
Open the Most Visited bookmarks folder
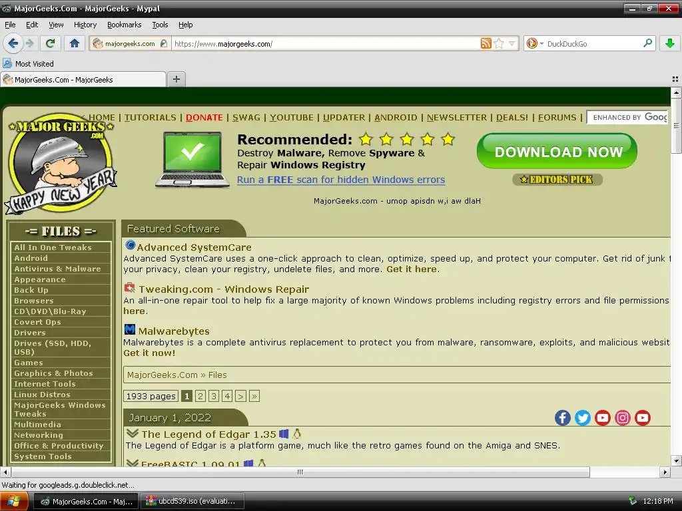point(29,63)
